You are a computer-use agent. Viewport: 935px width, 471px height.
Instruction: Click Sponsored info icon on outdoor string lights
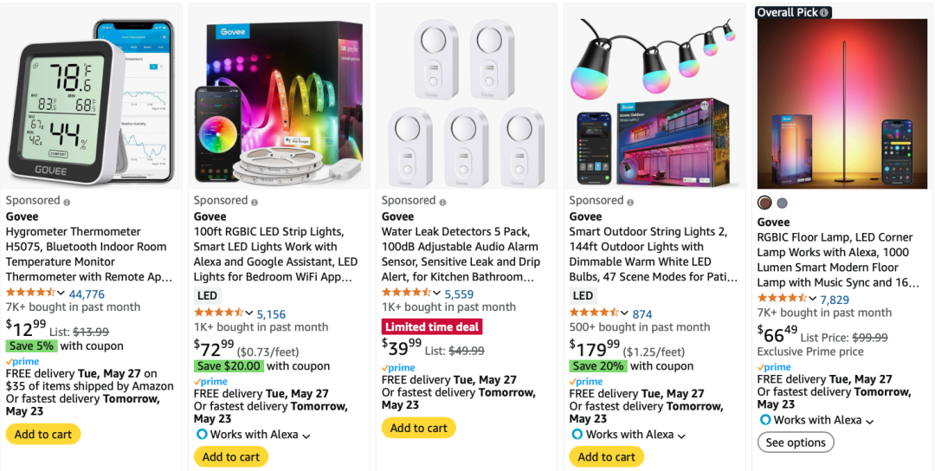pyautogui.click(x=631, y=202)
